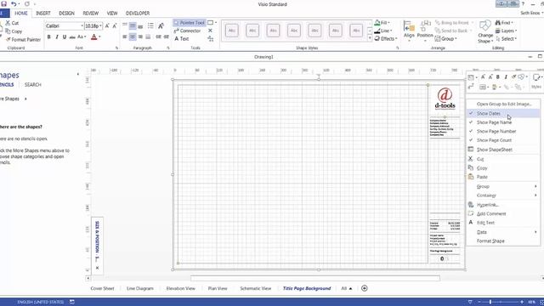Click the Position button in Arrange group

(x=425, y=31)
